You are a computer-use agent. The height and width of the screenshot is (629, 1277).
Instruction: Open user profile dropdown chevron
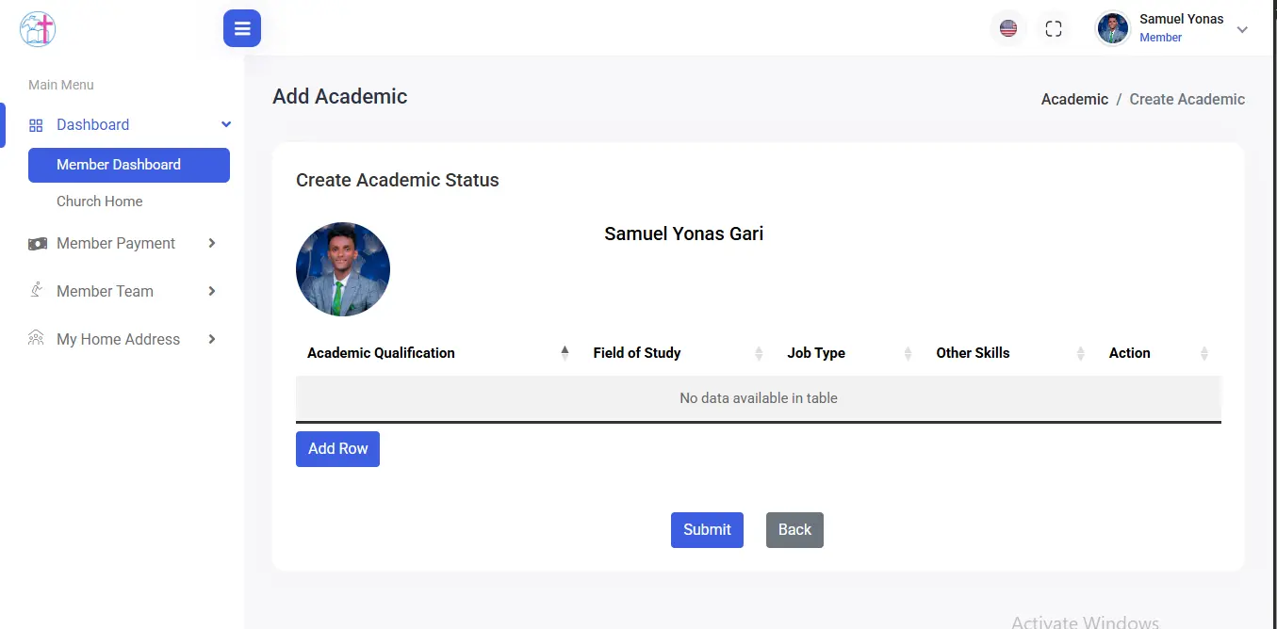1242,29
